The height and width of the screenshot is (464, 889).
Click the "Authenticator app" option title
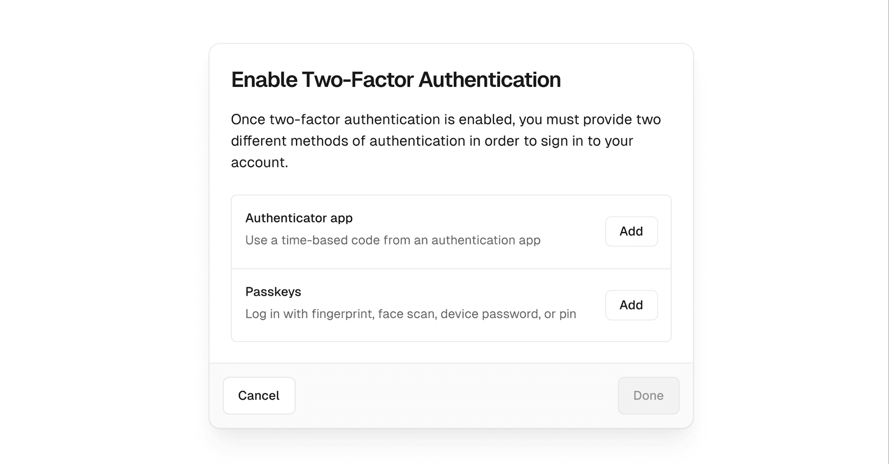[x=299, y=218]
